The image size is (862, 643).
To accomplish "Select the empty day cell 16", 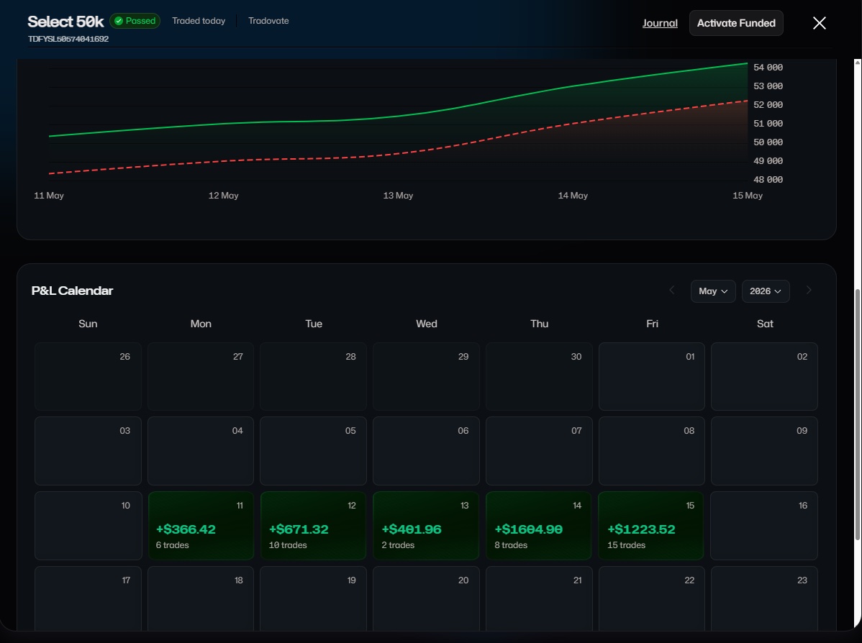I will (x=764, y=525).
